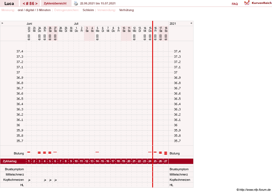Click the bleeding mark on cycle day 3
This screenshot has width=272, height=193.
[39, 153]
